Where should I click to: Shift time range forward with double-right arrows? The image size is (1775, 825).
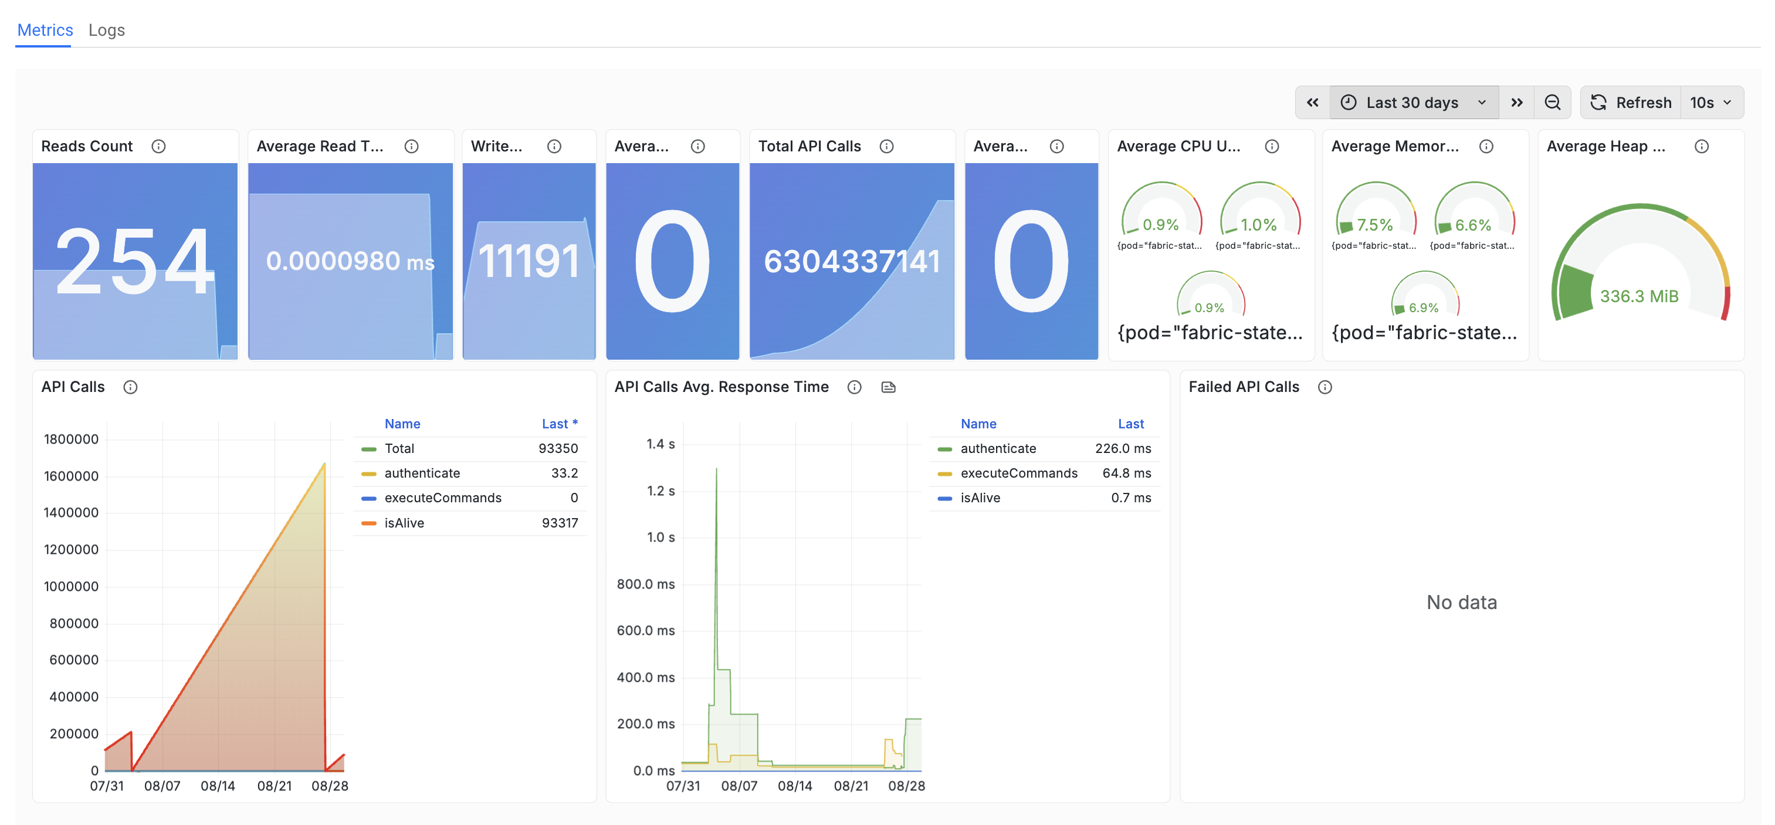tap(1516, 103)
